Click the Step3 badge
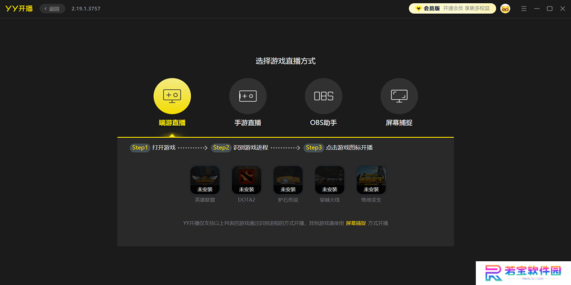The image size is (571, 285). (314, 148)
